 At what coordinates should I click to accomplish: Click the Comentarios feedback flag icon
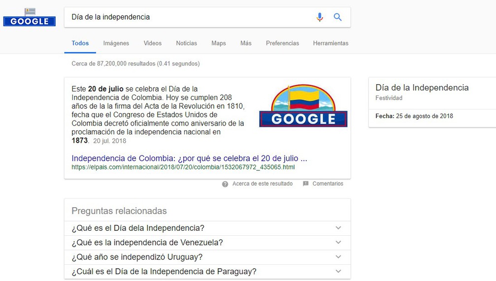[306, 184]
